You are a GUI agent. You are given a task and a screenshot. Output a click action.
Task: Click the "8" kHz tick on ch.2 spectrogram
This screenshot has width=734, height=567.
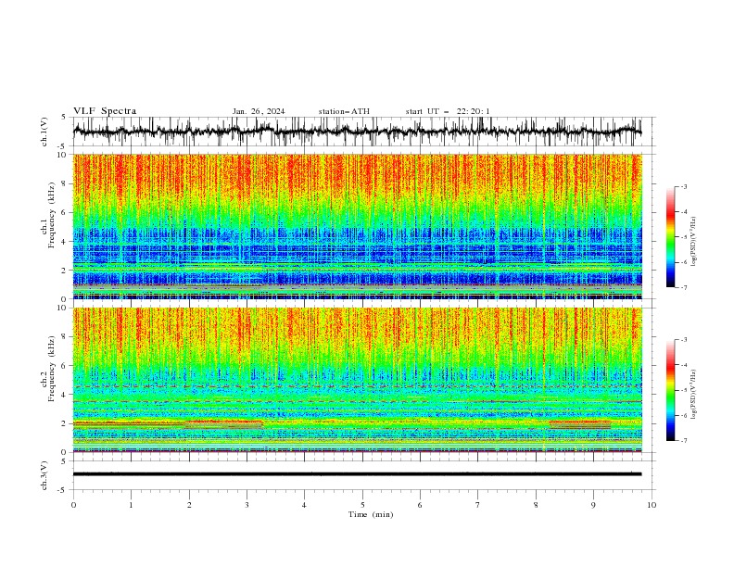[65, 337]
